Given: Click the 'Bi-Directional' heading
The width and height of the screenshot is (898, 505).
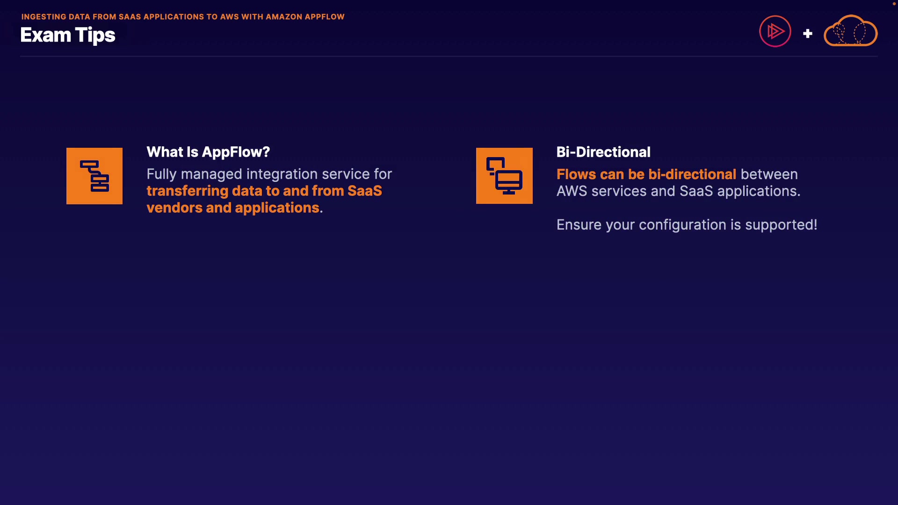Looking at the screenshot, I should (x=603, y=152).
